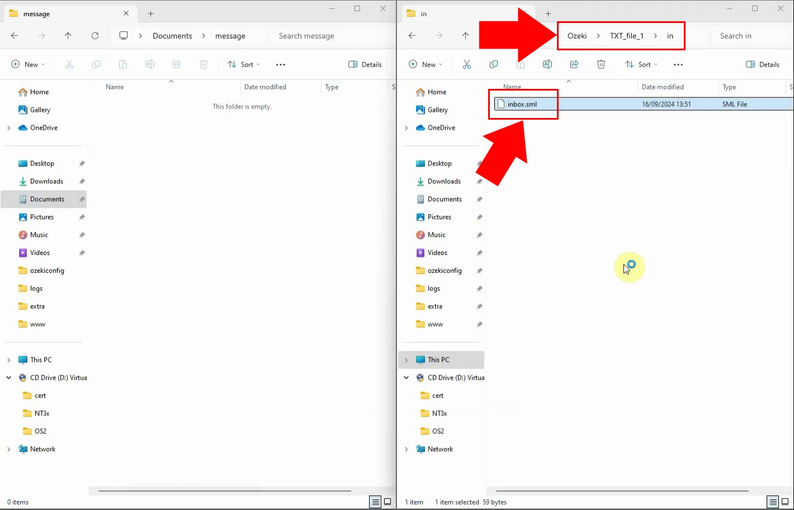
Task: Close the message tab
Action: (x=126, y=13)
